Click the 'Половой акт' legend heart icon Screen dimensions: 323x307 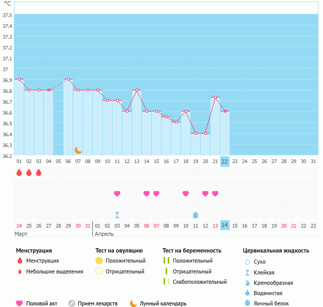(x=20, y=303)
